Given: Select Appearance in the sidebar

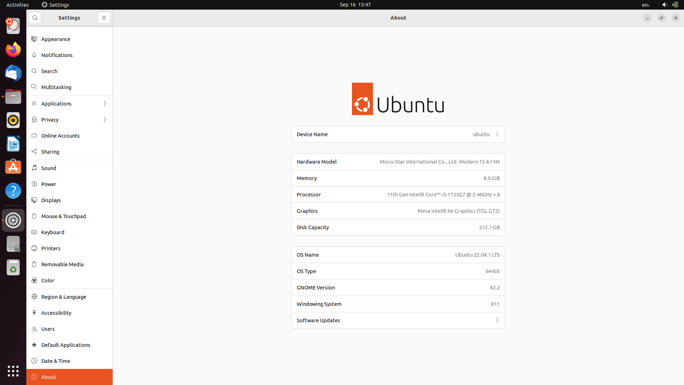Looking at the screenshot, I should point(69,39).
